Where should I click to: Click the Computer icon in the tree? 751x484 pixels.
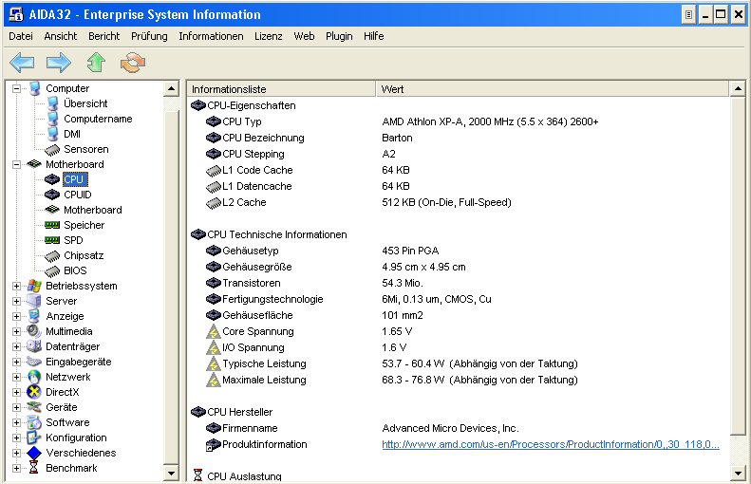(34, 88)
